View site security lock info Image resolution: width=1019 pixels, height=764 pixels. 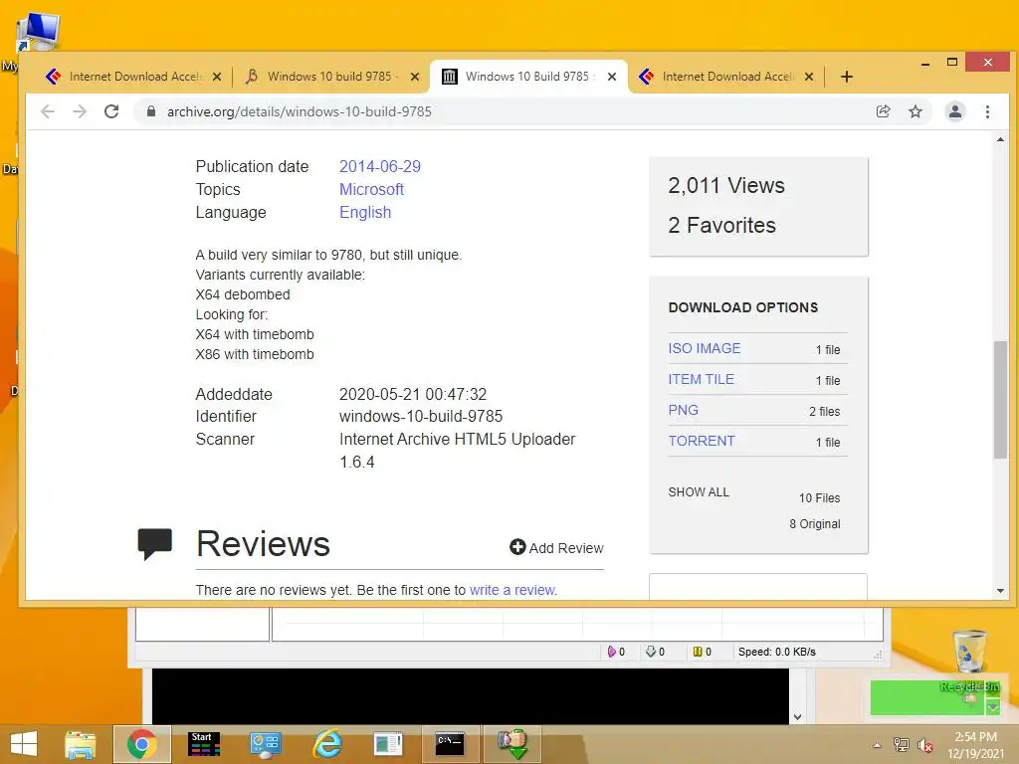[151, 111]
